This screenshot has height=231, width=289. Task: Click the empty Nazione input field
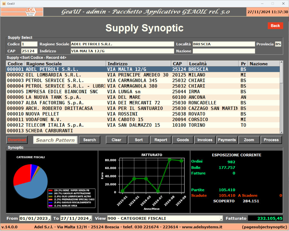(224, 51)
